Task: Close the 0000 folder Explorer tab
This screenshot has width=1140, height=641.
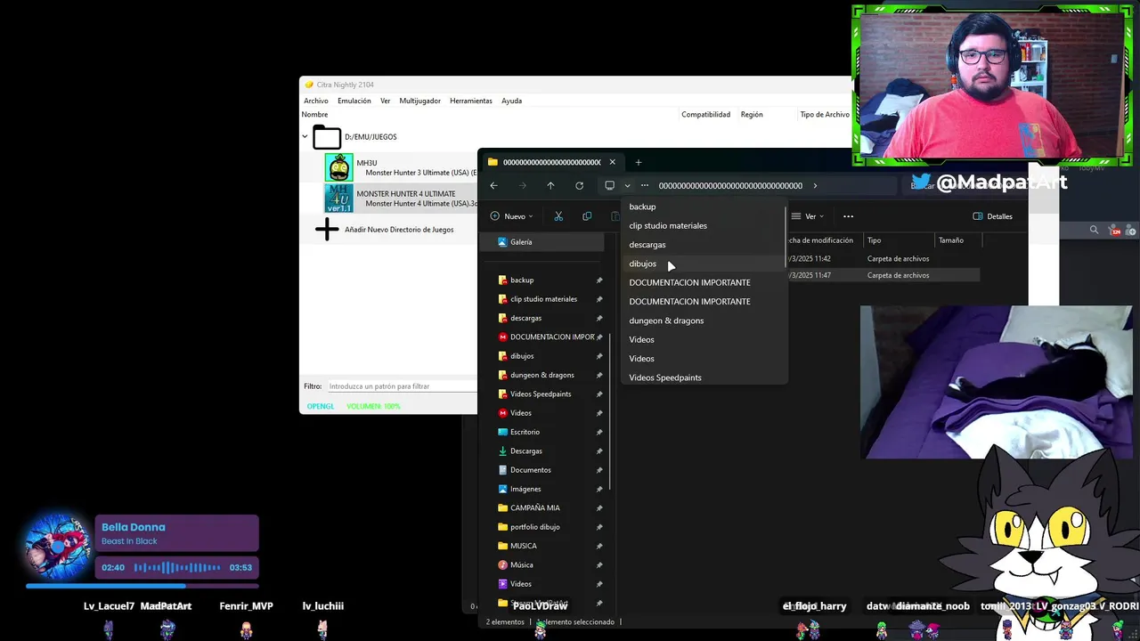Action: tap(612, 162)
